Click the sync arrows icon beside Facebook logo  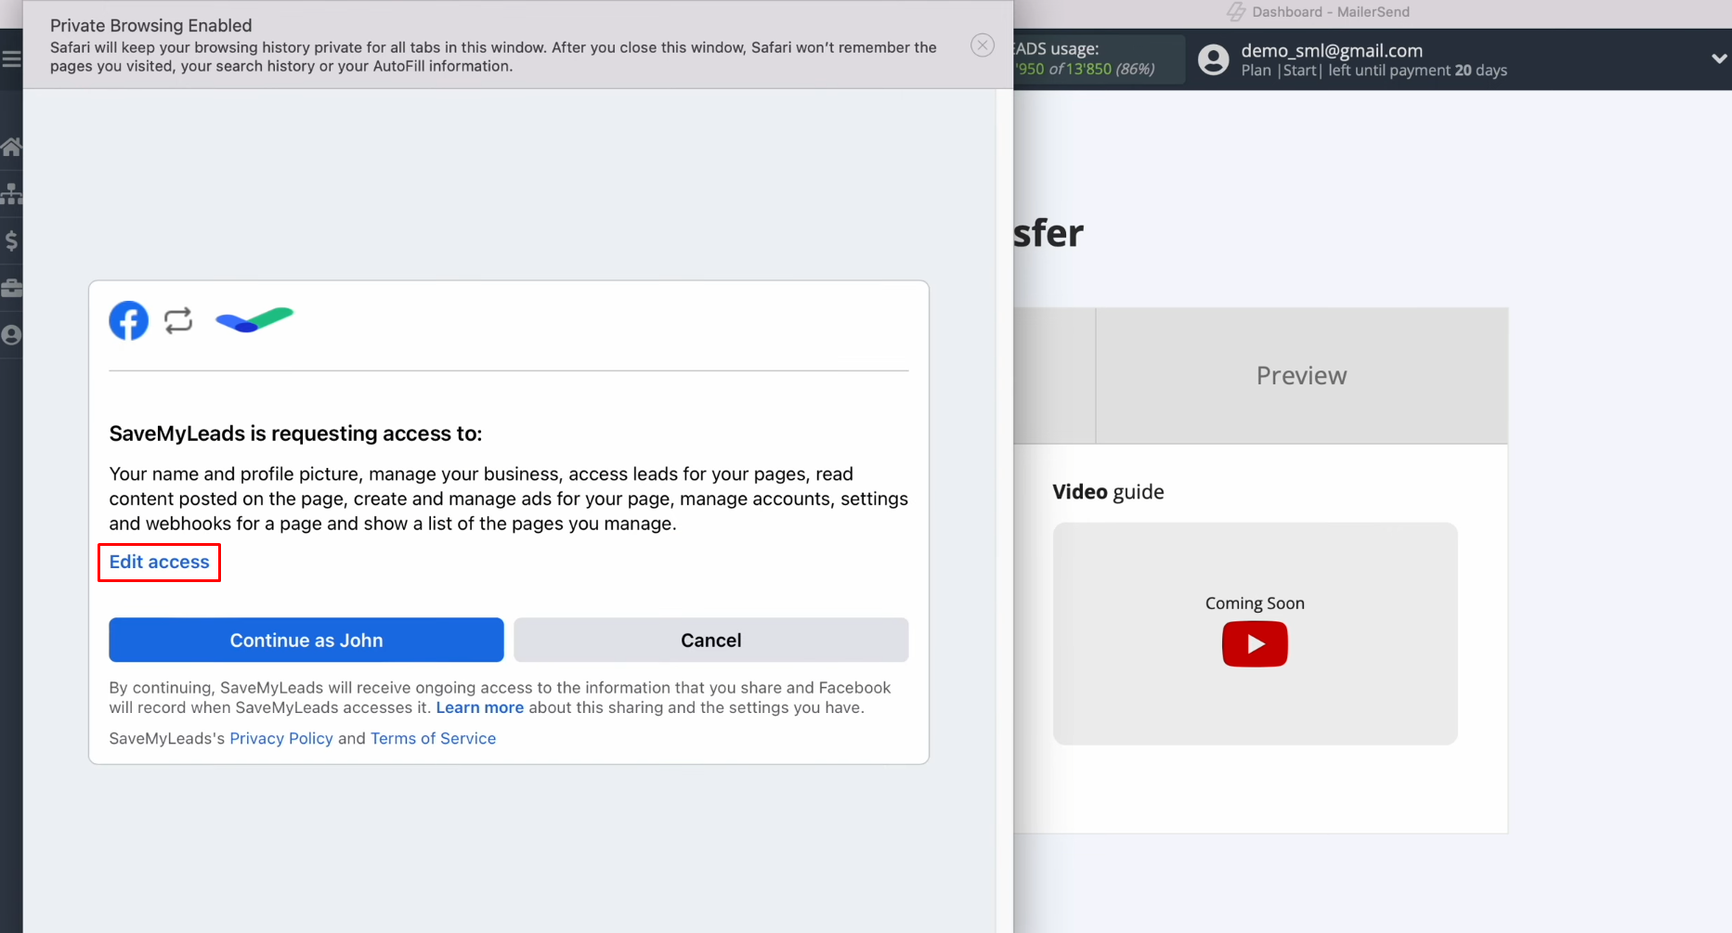(x=178, y=320)
